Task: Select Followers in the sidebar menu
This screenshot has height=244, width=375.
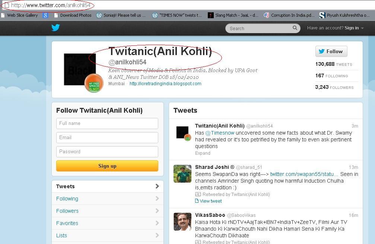Action: click(108, 211)
